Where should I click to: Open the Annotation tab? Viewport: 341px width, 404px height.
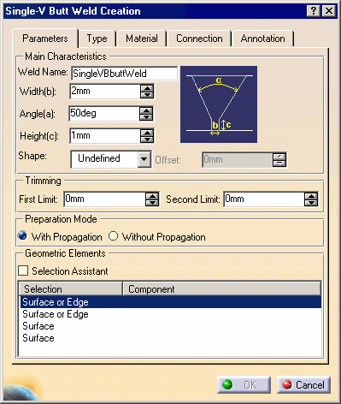tap(262, 39)
